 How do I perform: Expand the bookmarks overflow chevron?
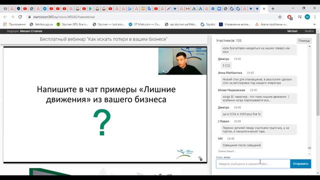click(x=314, y=24)
